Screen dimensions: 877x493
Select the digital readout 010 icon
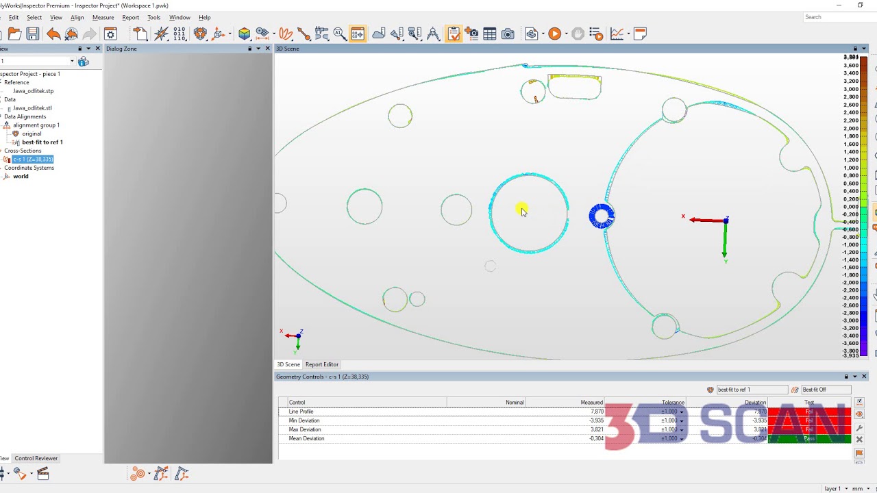pos(179,34)
